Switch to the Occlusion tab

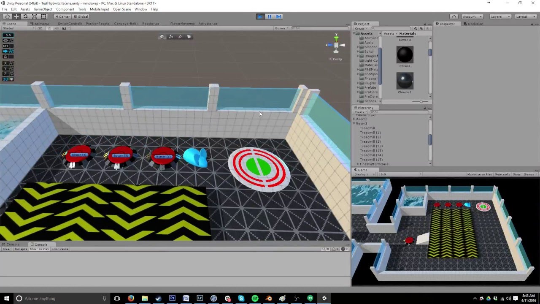coord(473,24)
